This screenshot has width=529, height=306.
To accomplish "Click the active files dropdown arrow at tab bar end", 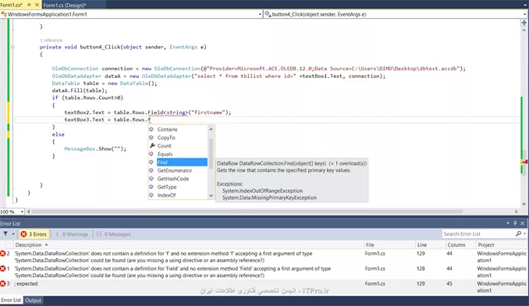I will 524,5.
